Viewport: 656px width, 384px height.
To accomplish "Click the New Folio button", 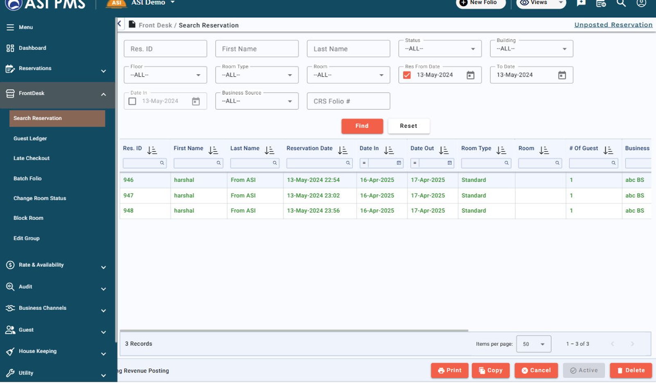I will [x=481, y=3].
